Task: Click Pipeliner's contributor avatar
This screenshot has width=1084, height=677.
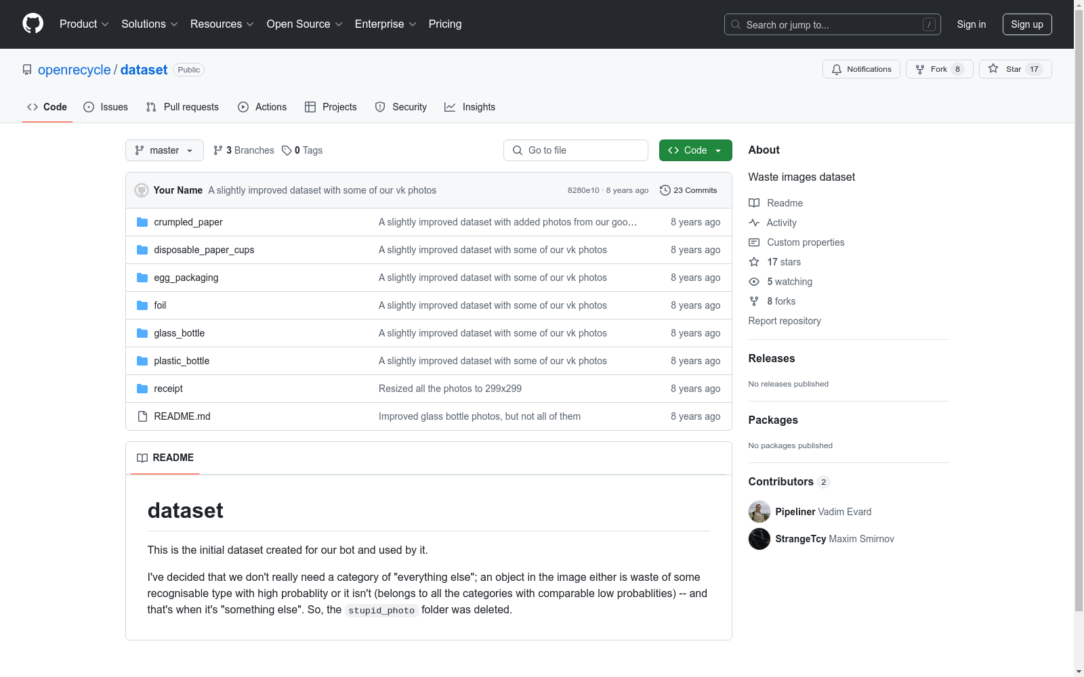Action: pyautogui.click(x=759, y=512)
